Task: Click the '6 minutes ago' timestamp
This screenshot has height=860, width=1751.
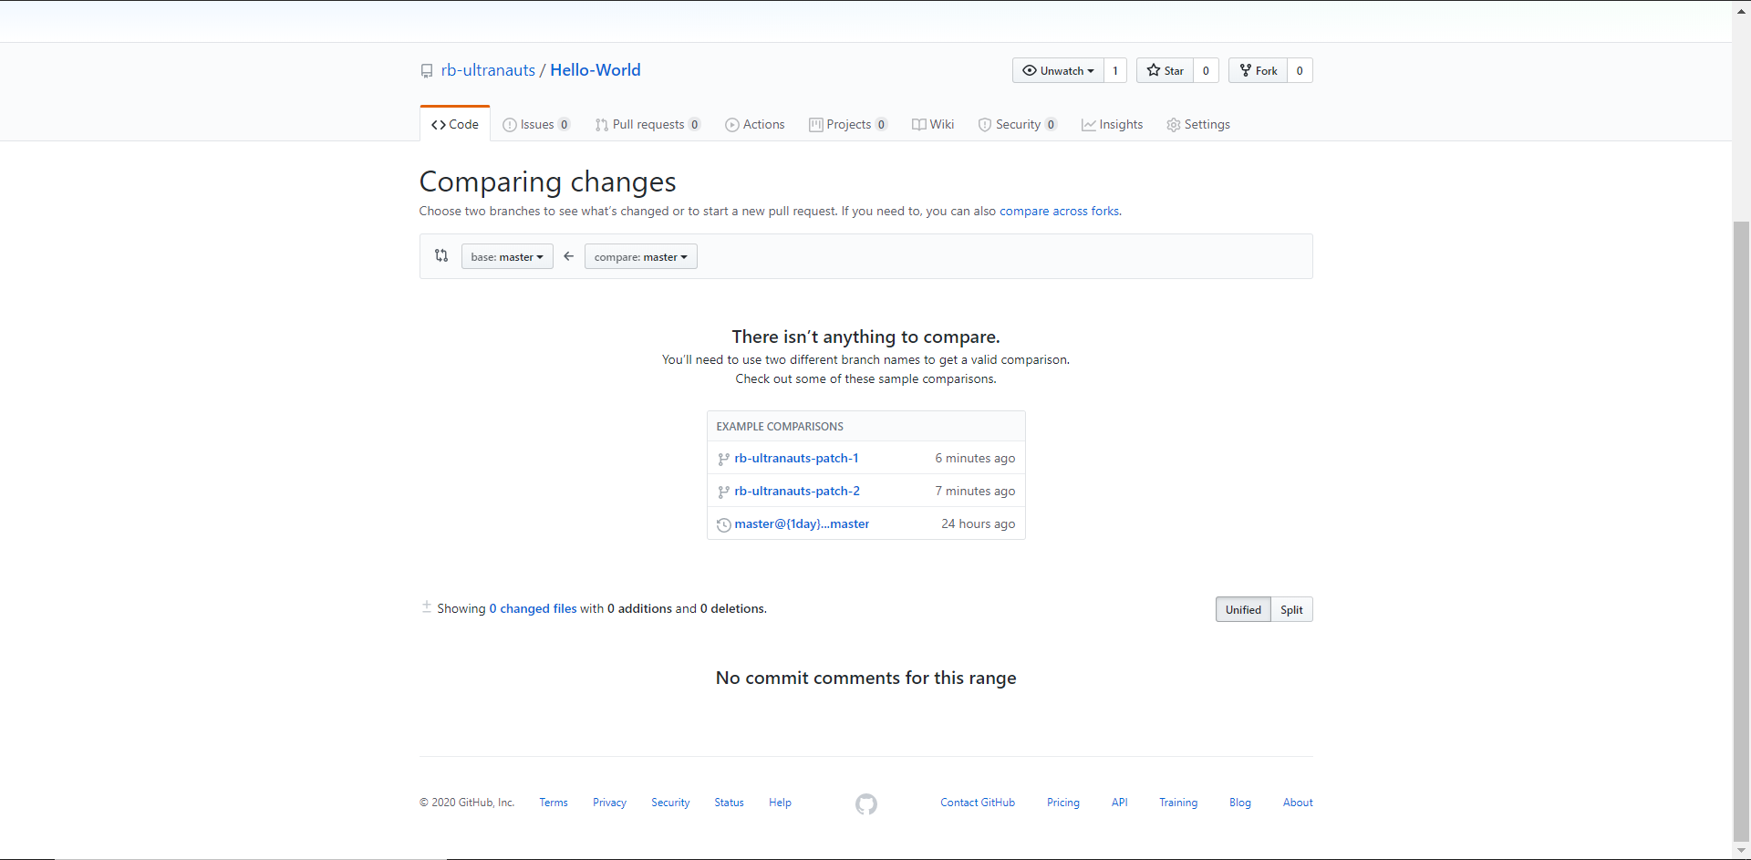Action: [975, 458]
